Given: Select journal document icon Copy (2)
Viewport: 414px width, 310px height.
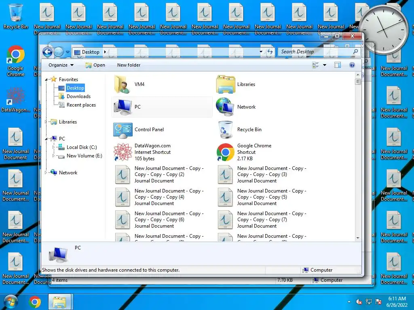Looking at the screenshot, I should point(123,174).
